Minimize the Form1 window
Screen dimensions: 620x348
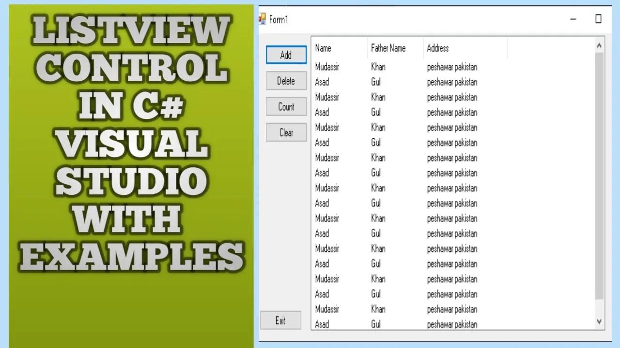coord(573,19)
